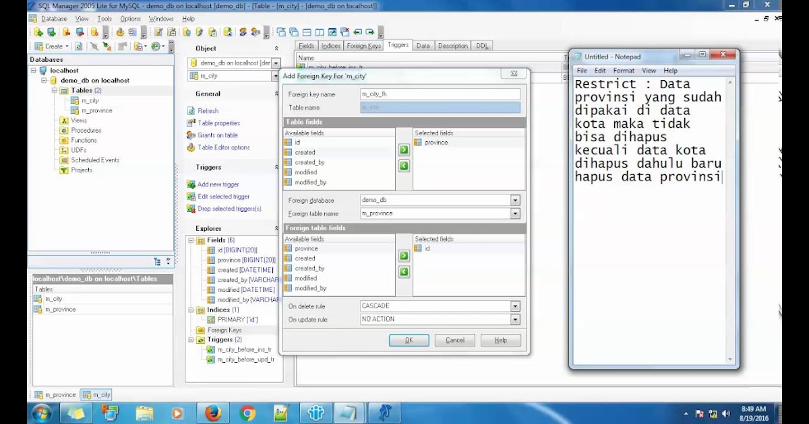Click the Add new trigger link
The image size is (809, 424).
218,184
